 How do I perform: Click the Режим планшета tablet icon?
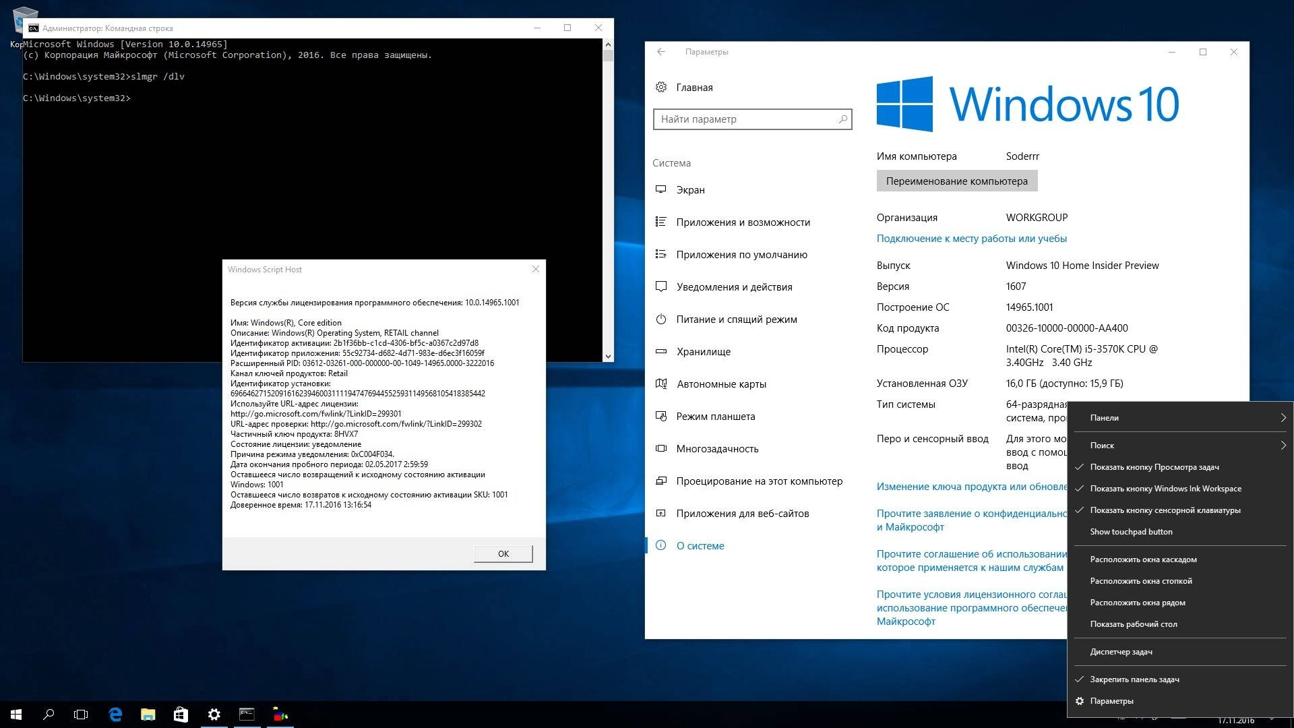661,416
